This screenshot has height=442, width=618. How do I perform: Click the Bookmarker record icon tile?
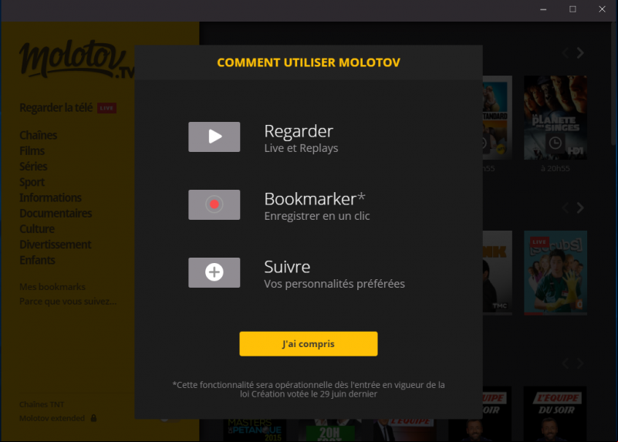point(214,204)
